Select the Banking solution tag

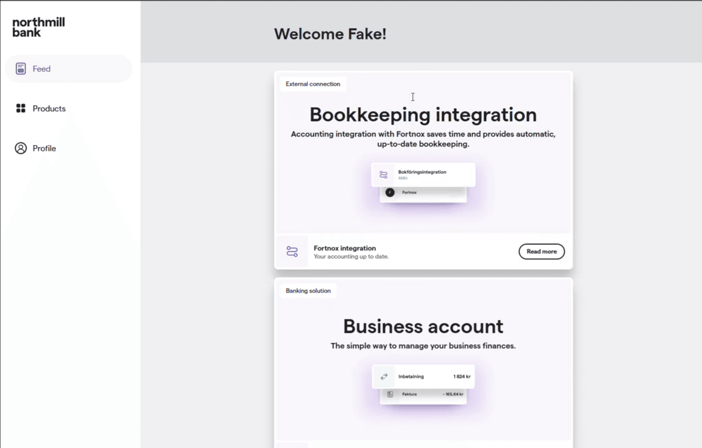[308, 291]
